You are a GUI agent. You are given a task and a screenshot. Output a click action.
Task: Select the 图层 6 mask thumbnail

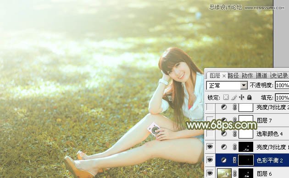point(246,173)
